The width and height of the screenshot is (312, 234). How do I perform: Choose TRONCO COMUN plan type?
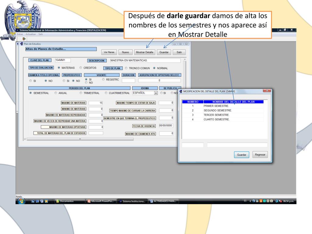(126, 68)
